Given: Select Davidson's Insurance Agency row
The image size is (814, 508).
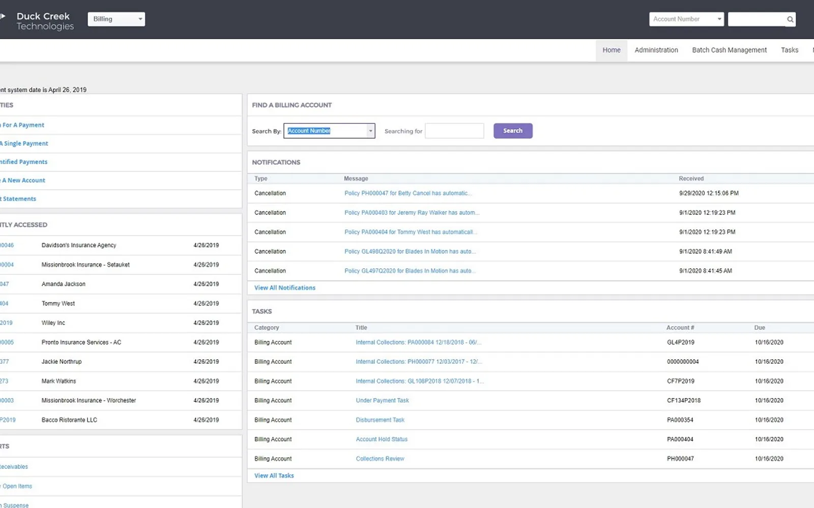Looking at the screenshot, I should click(120, 245).
